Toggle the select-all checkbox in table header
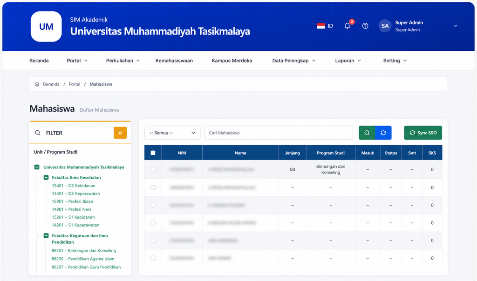This screenshot has width=477, height=281. tap(153, 153)
